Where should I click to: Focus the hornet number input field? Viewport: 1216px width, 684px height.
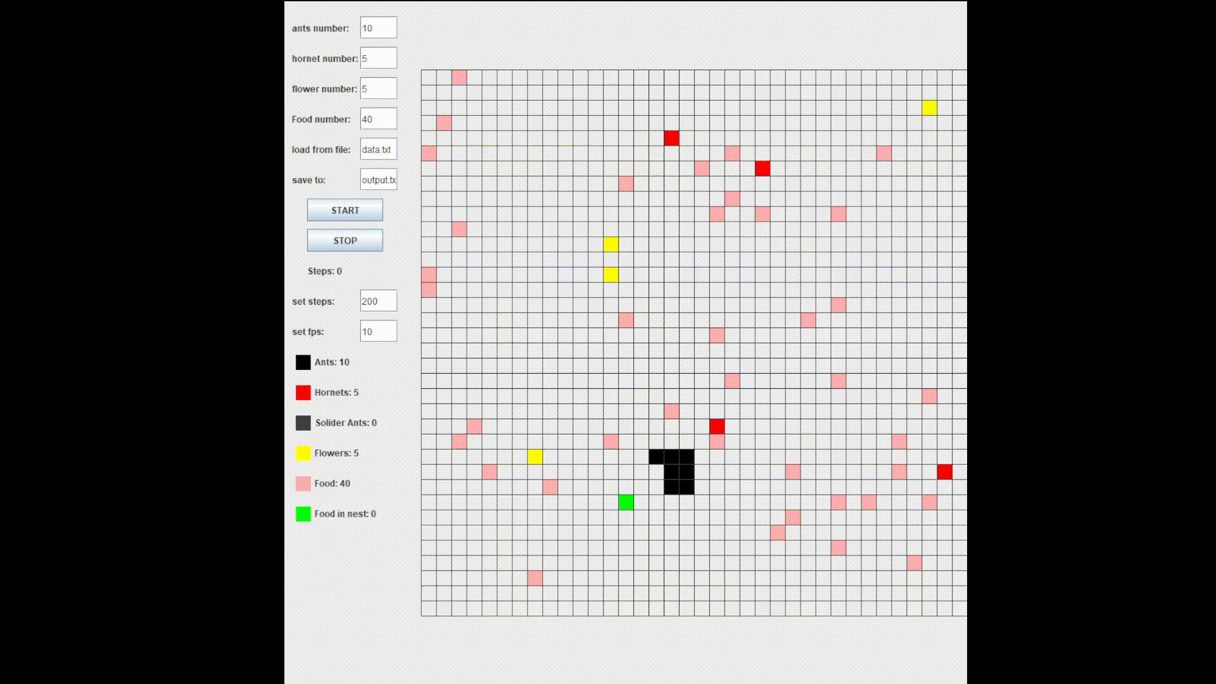click(x=379, y=58)
